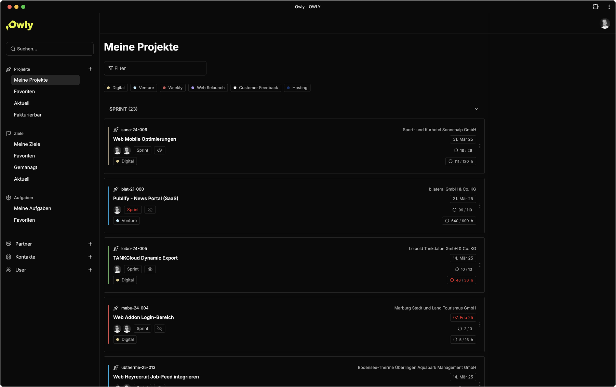Toggle the Weekly filter chip

click(x=173, y=88)
